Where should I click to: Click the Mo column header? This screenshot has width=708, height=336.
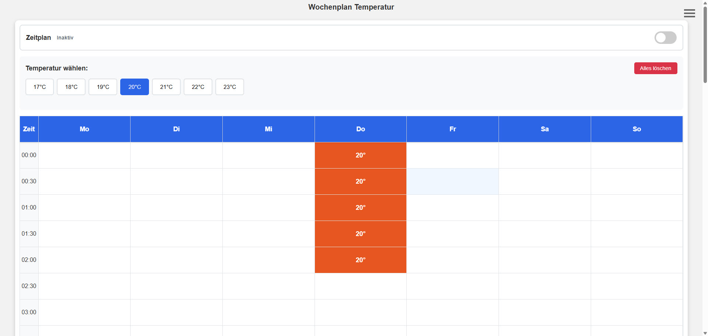84,129
